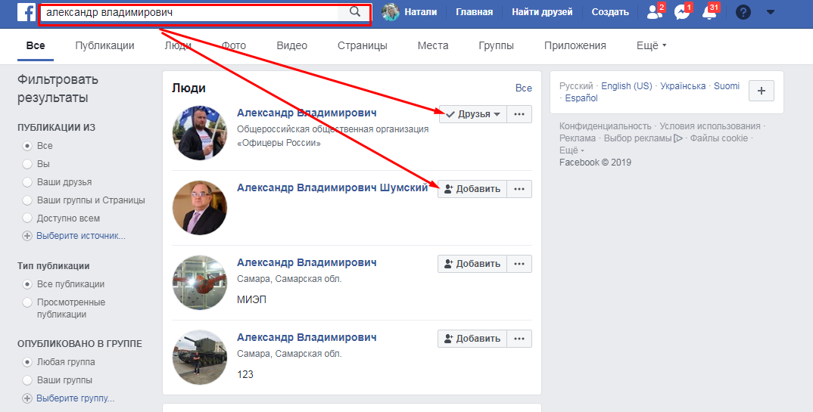
Task: Click the Facebook logo icon
Action: point(26,12)
